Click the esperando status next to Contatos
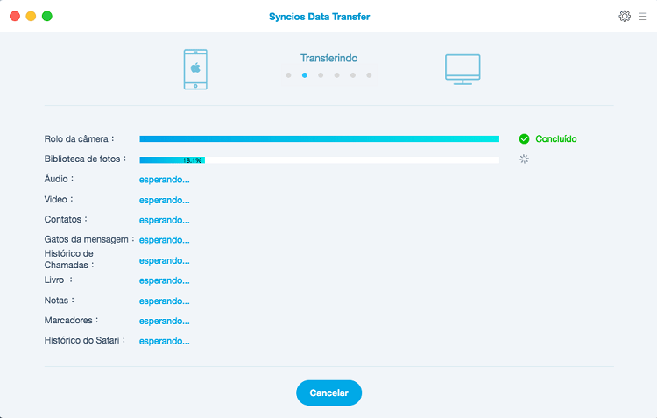657x418 pixels. coord(164,220)
